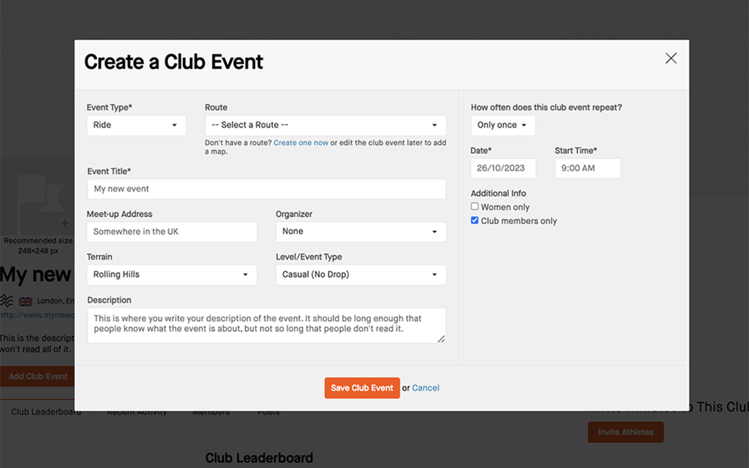The width and height of the screenshot is (749, 468).
Task: Click the Event Title input field
Action: 266,189
